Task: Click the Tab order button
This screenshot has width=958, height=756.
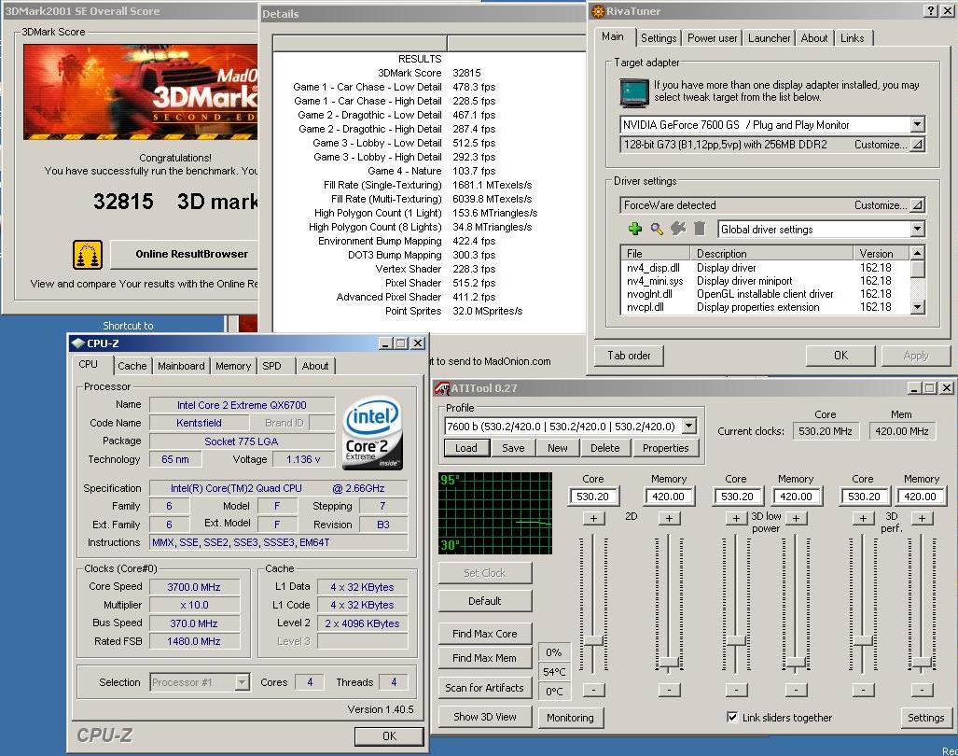Action: pos(629,355)
